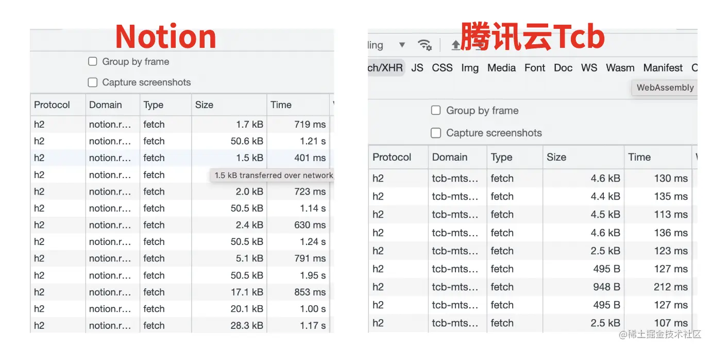Click the 948 B Tcb request

533,287
